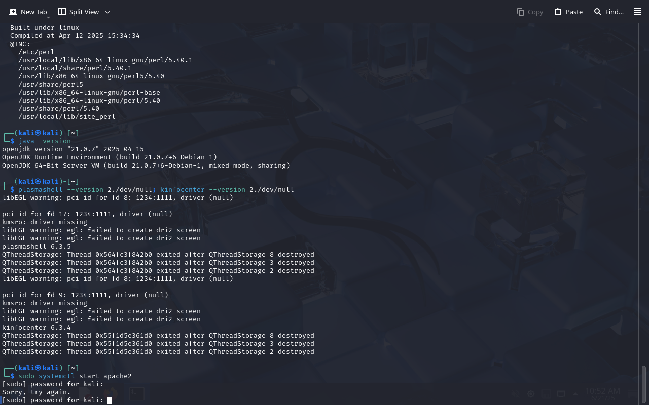Click the '/usr/share/perl5' path
This screenshot has width=649, height=405.
51,85
